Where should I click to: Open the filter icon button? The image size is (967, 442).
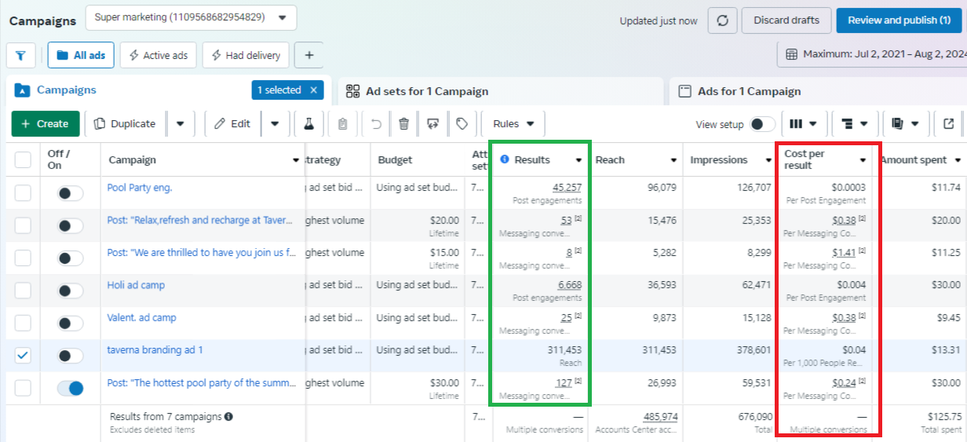(x=20, y=56)
